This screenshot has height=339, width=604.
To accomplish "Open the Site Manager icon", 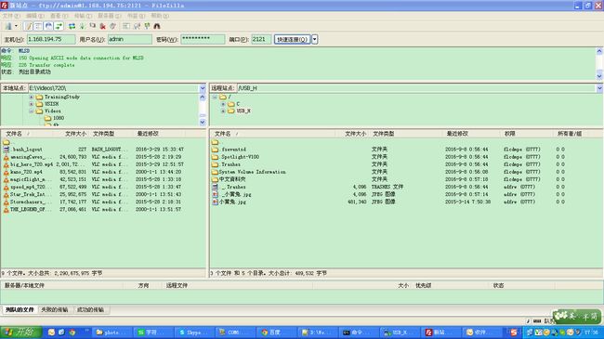I will [8, 26].
